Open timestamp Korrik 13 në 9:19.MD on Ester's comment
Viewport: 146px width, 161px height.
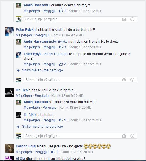[x=67, y=35]
